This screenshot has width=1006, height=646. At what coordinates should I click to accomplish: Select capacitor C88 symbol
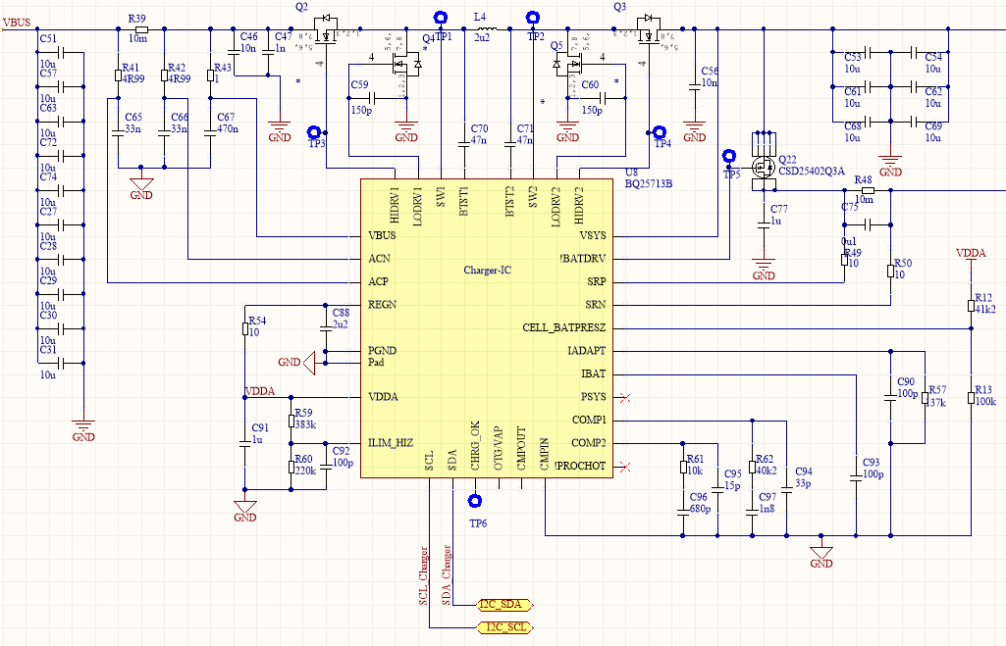tap(326, 328)
